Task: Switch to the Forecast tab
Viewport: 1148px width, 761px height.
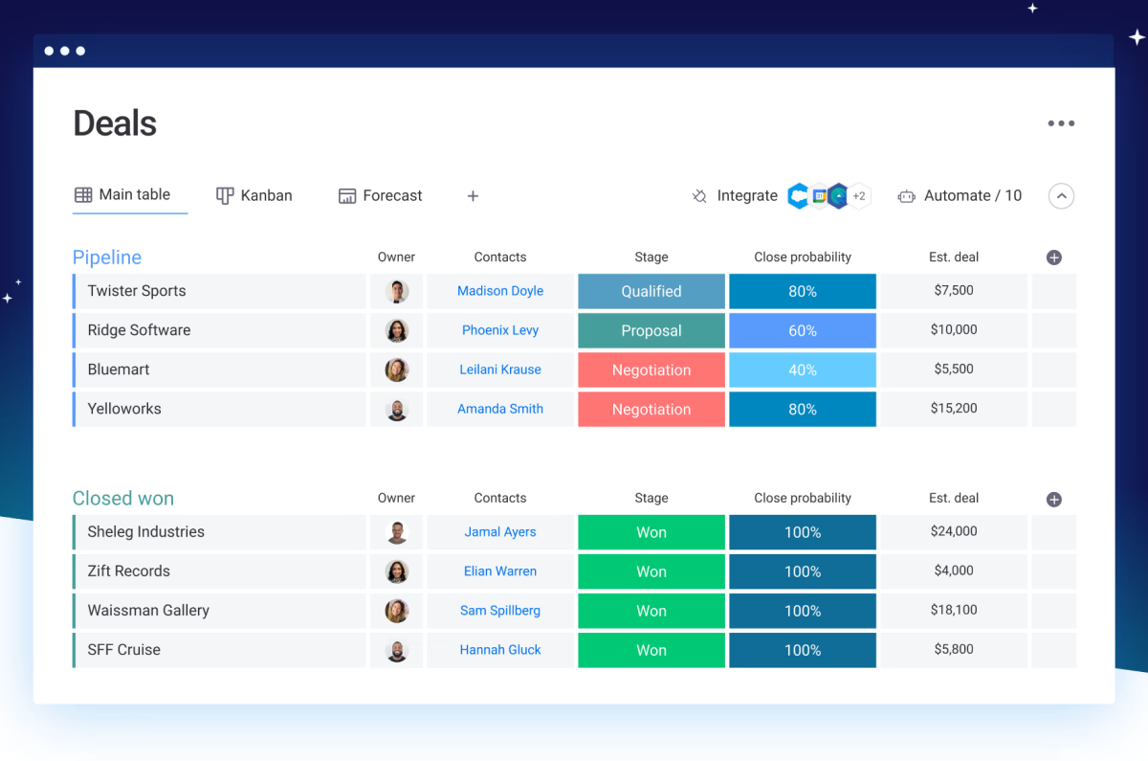Action: coord(381,195)
